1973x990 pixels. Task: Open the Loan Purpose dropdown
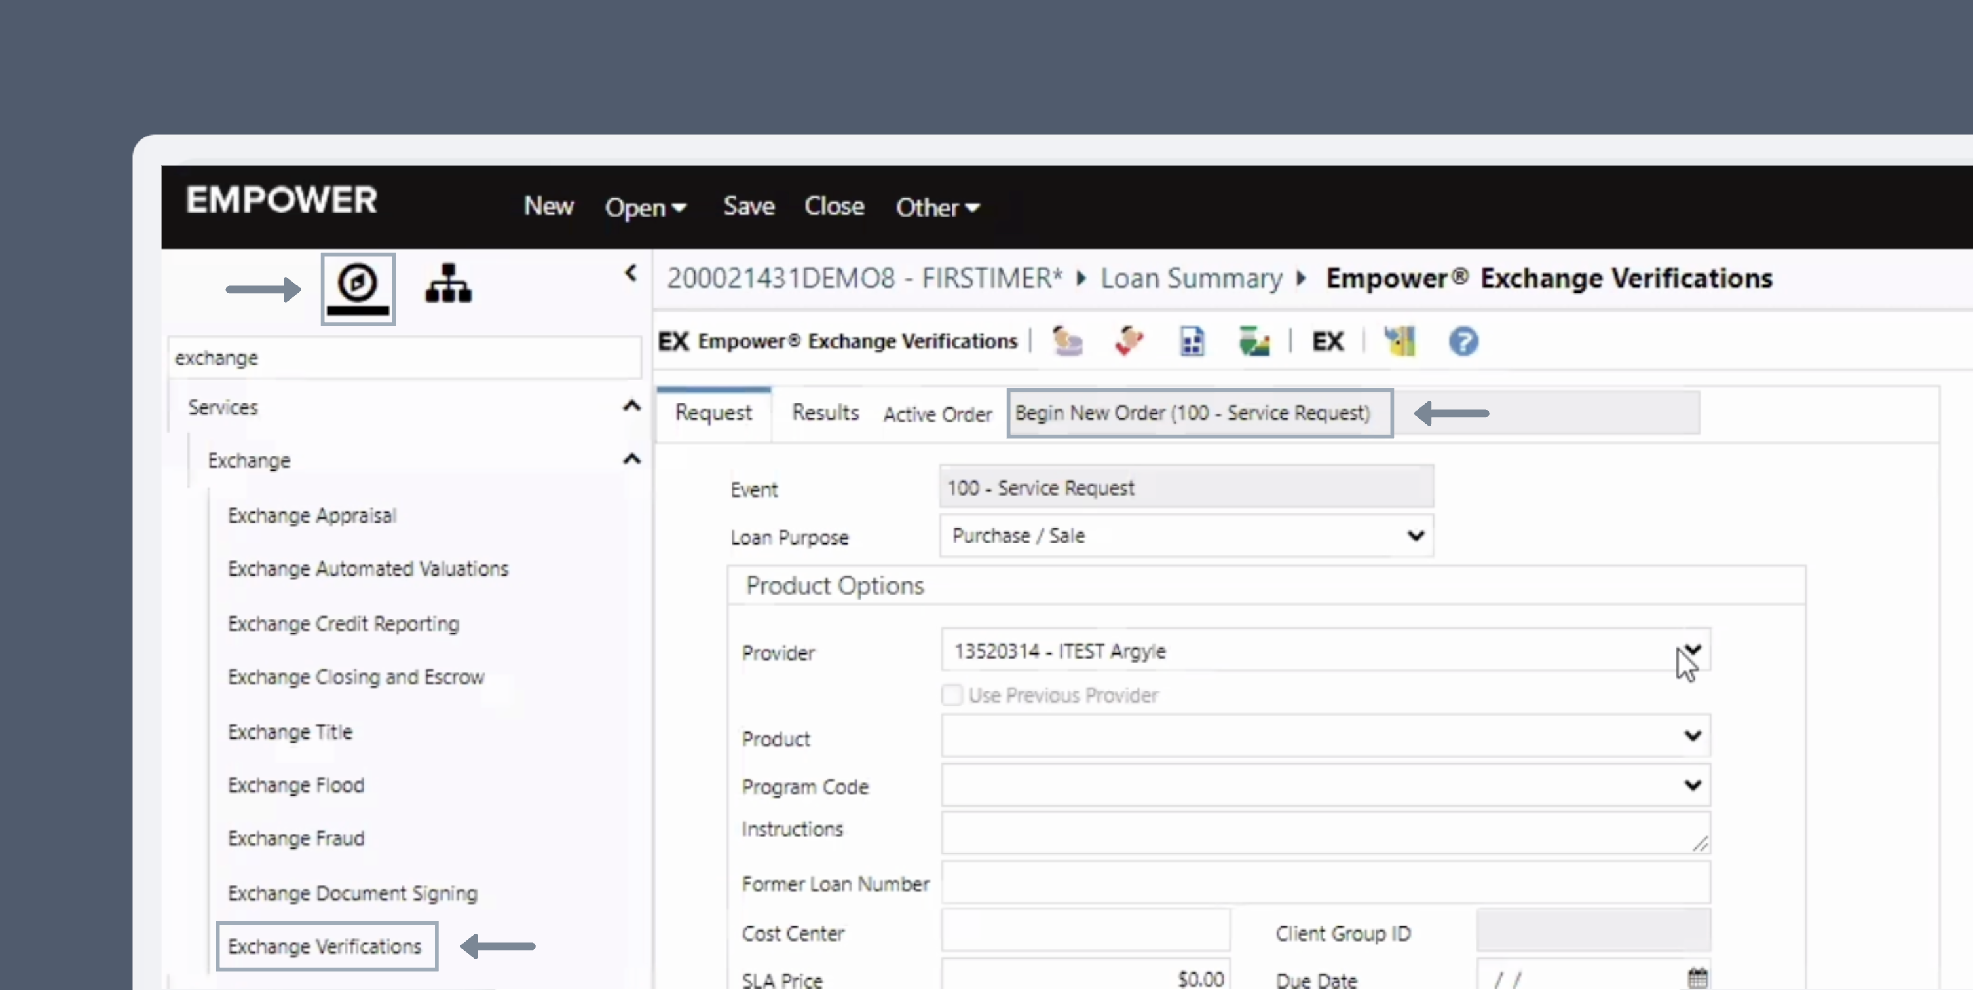(x=1415, y=536)
